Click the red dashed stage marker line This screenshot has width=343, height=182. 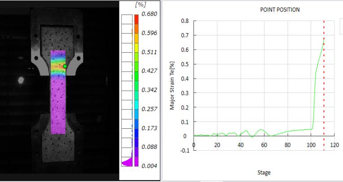(x=324, y=89)
